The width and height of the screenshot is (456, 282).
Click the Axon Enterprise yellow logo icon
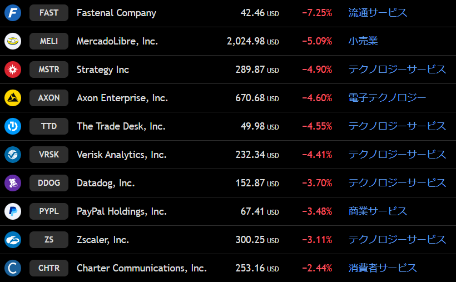pyautogui.click(x=13, y=98)
